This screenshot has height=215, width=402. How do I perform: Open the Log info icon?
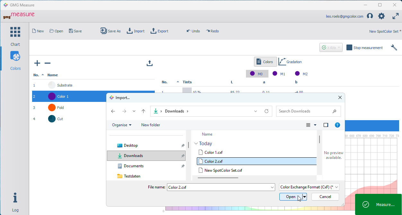point(15,198)
